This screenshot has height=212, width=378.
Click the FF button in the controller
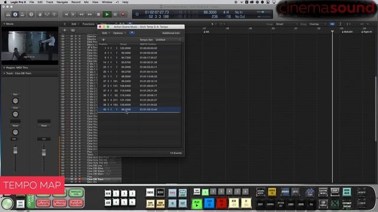(246, 204)
